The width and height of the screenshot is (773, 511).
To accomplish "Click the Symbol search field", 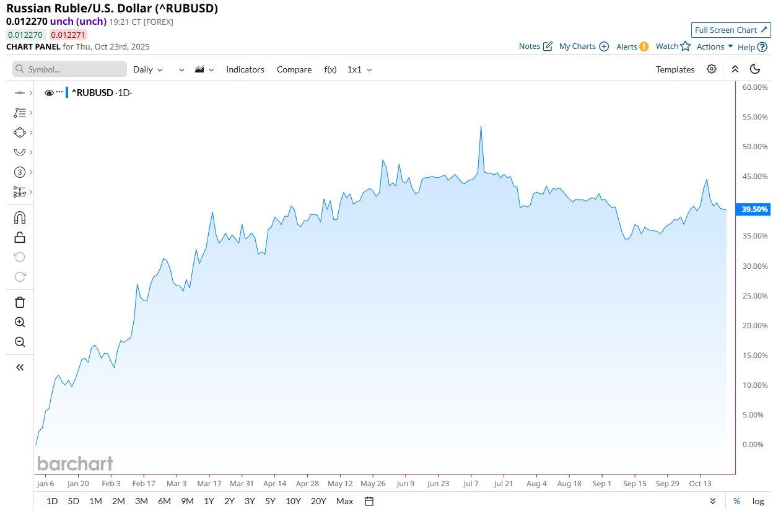I will point(69,69).
